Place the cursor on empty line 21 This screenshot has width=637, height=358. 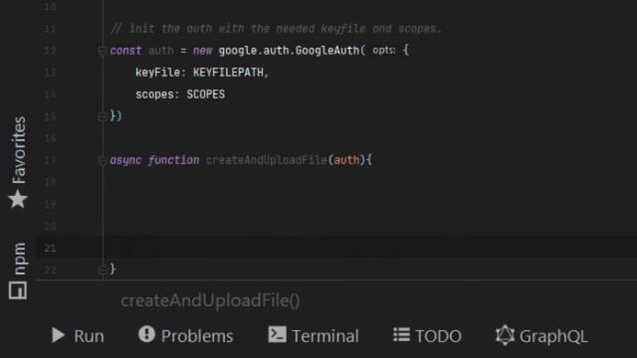337,248
